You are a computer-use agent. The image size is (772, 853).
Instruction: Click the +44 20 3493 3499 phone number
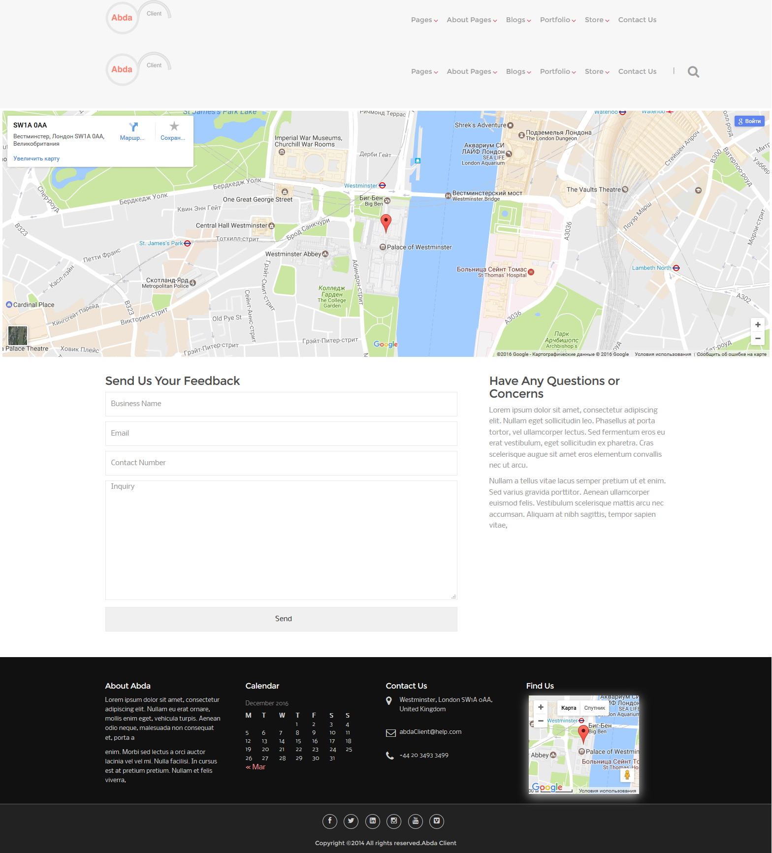pyautogui.click(x=424, y=756)
